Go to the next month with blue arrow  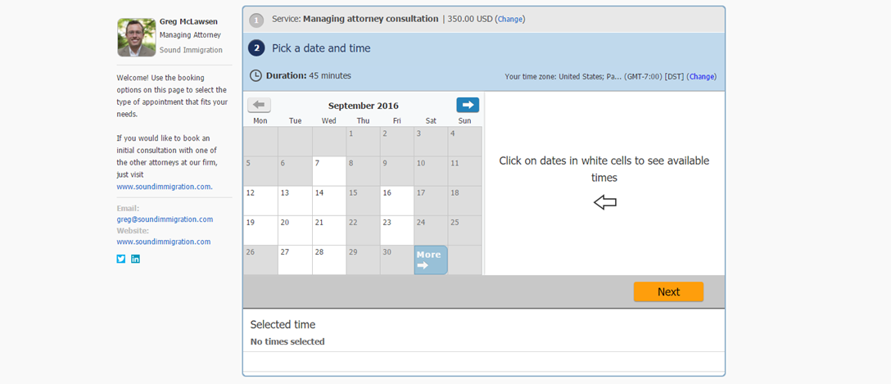tap(468, 105)
